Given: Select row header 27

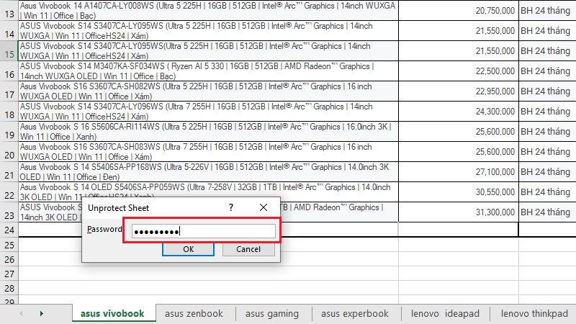Looking at the screenshot, I should tap(9, 274).
